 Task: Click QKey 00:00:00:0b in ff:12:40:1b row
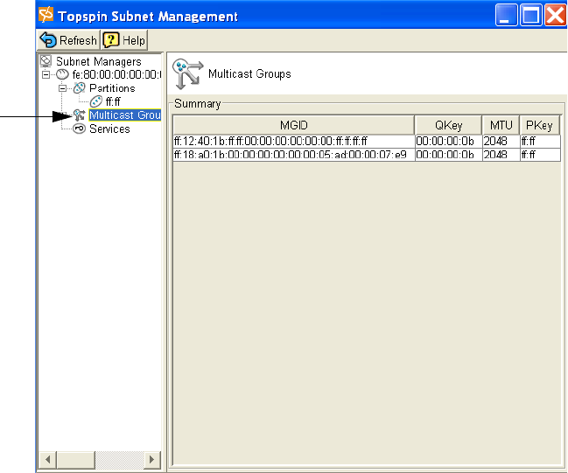coord(448,141)
